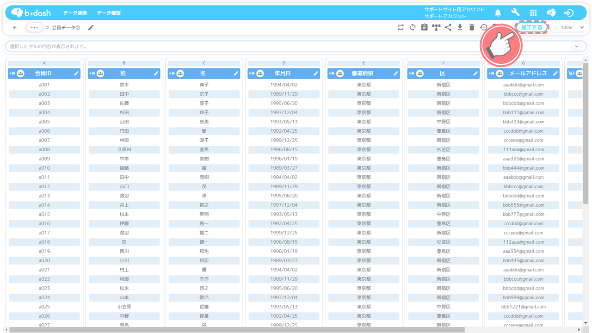This screenshot has height=333, width=592.
Task: Select the cell 111aaa@gmail.com
Action: (x=524, y=149)
